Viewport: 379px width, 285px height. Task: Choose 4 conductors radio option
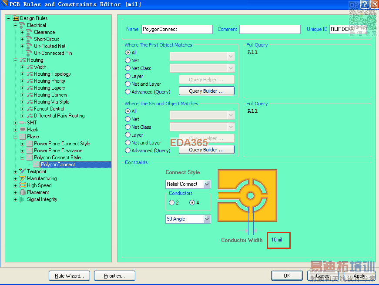click(x=192, y=203)
